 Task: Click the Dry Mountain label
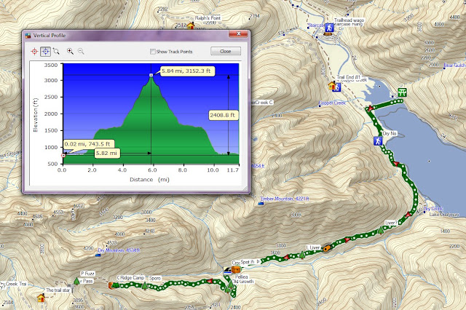119,250
